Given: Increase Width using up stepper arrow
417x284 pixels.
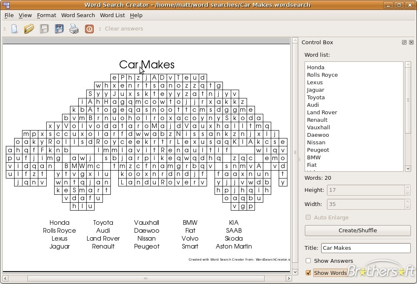Looking at the screenshot, I should click(x=407, y=201).
